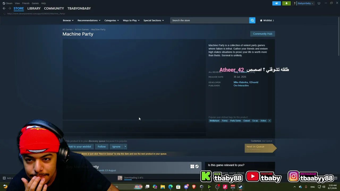
Task: Open the Action Games breadcrumb
Action: (x=82, y=29)
